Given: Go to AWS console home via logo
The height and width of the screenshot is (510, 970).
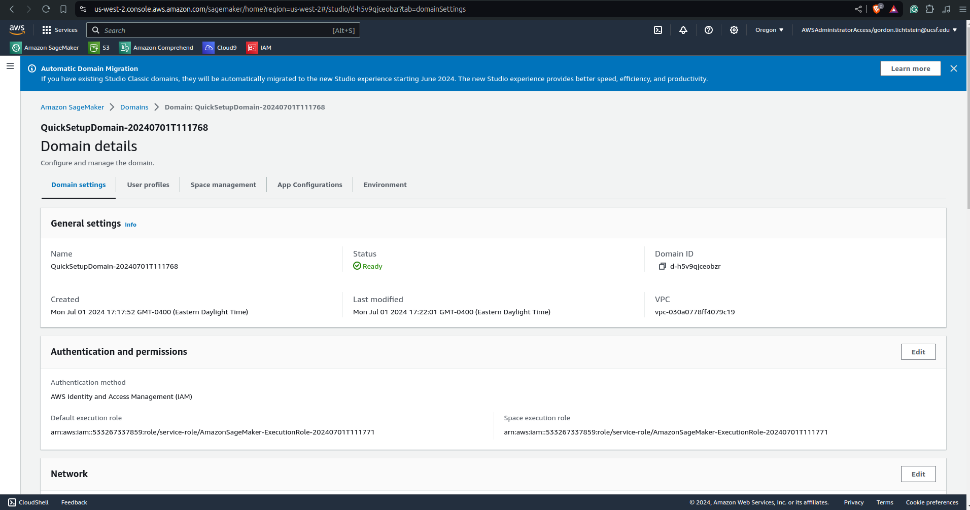Looking at the screenshot, I should [x=17, y=30].
